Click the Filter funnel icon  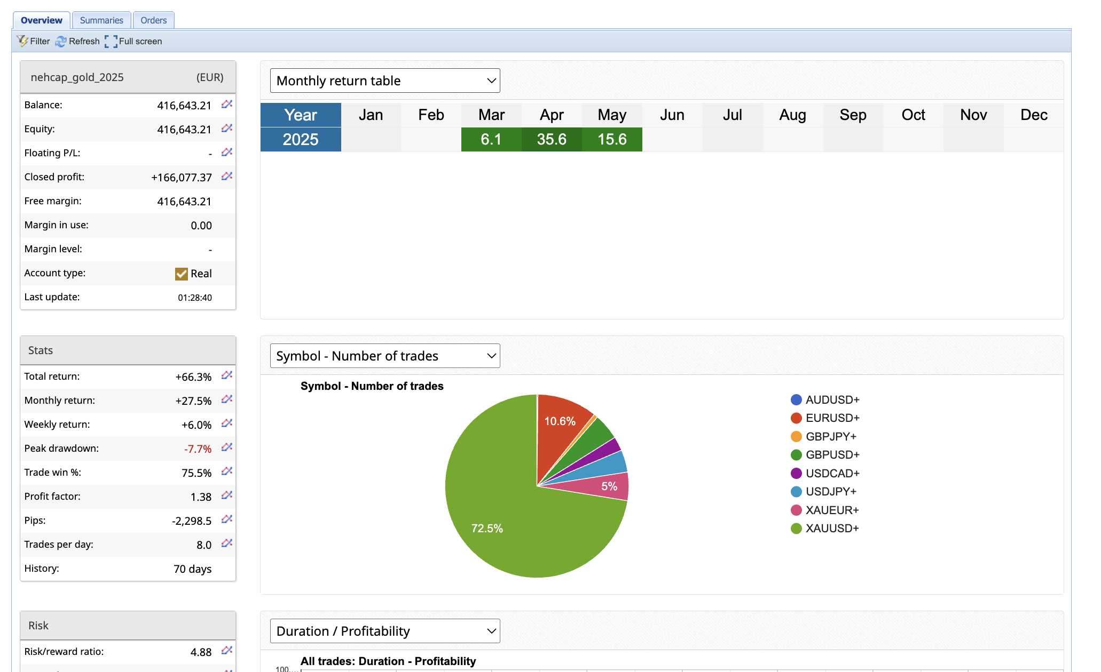(23, 41)
